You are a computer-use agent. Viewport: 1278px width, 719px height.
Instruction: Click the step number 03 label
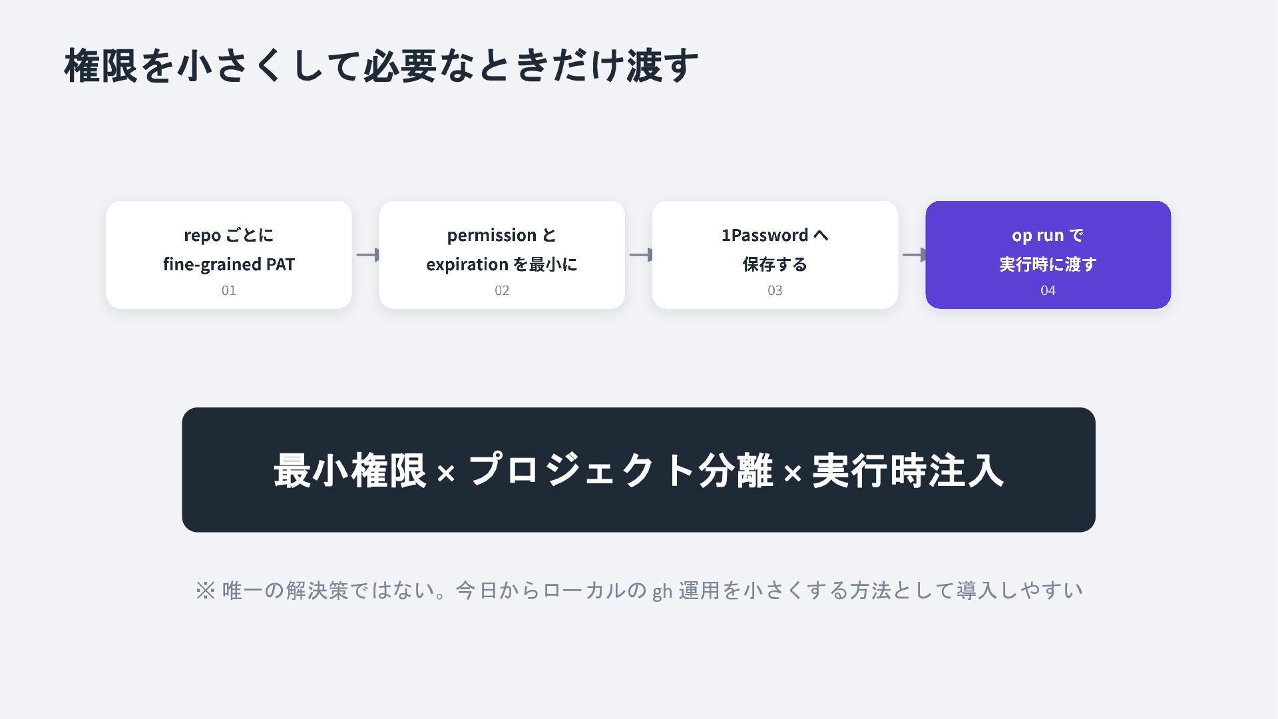coord(775,290)
